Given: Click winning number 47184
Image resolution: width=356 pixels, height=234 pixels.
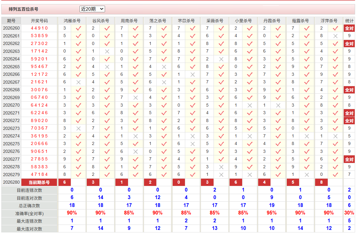Looking at the screenshot, I should tap(39, 175).
